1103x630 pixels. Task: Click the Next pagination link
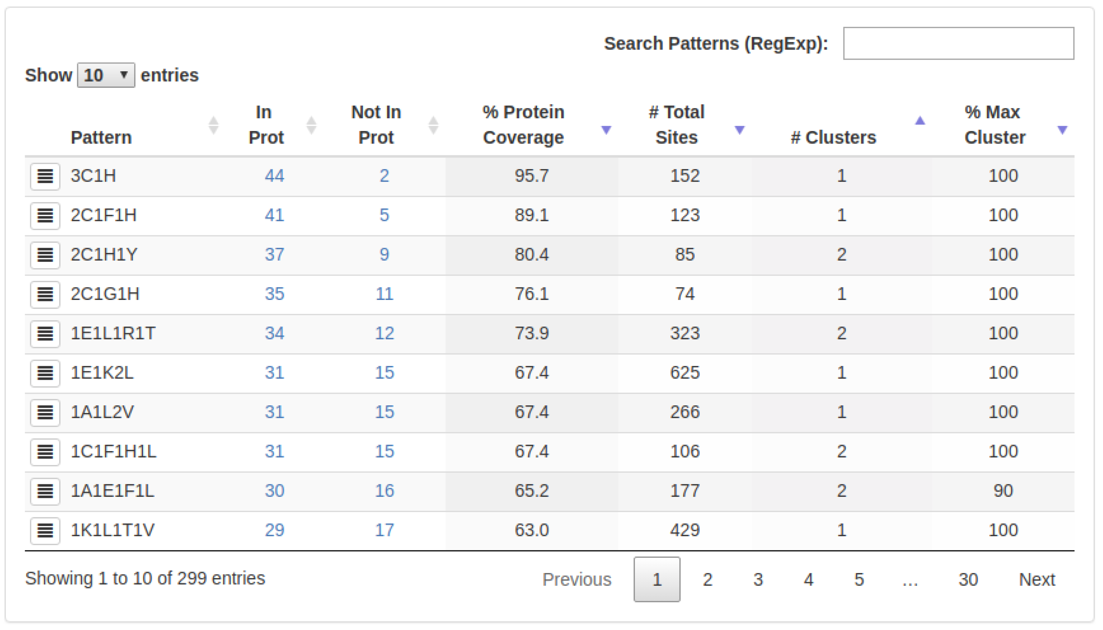tap(1037, 579)
